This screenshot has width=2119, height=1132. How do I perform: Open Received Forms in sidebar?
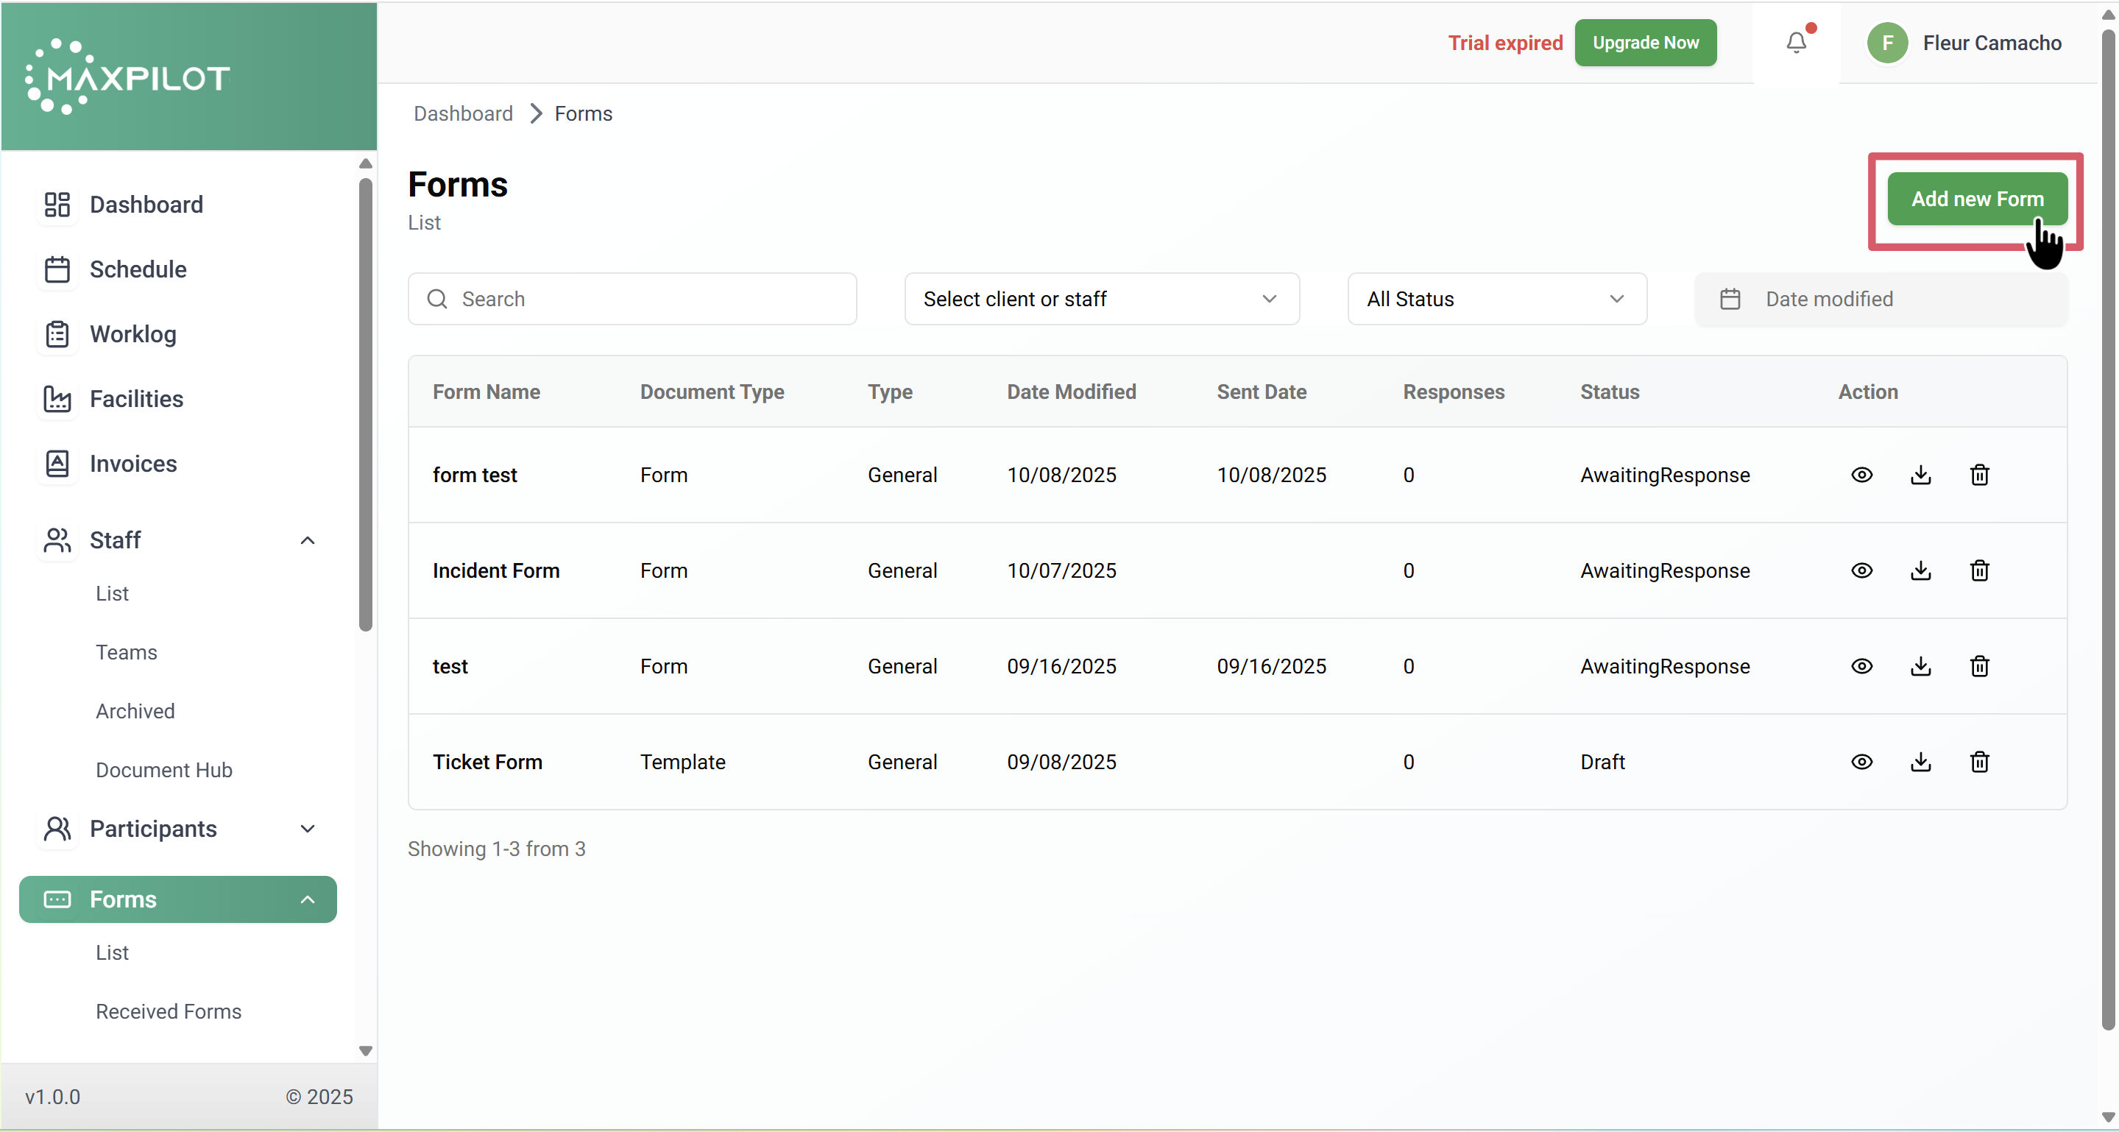coord(169,1011)
